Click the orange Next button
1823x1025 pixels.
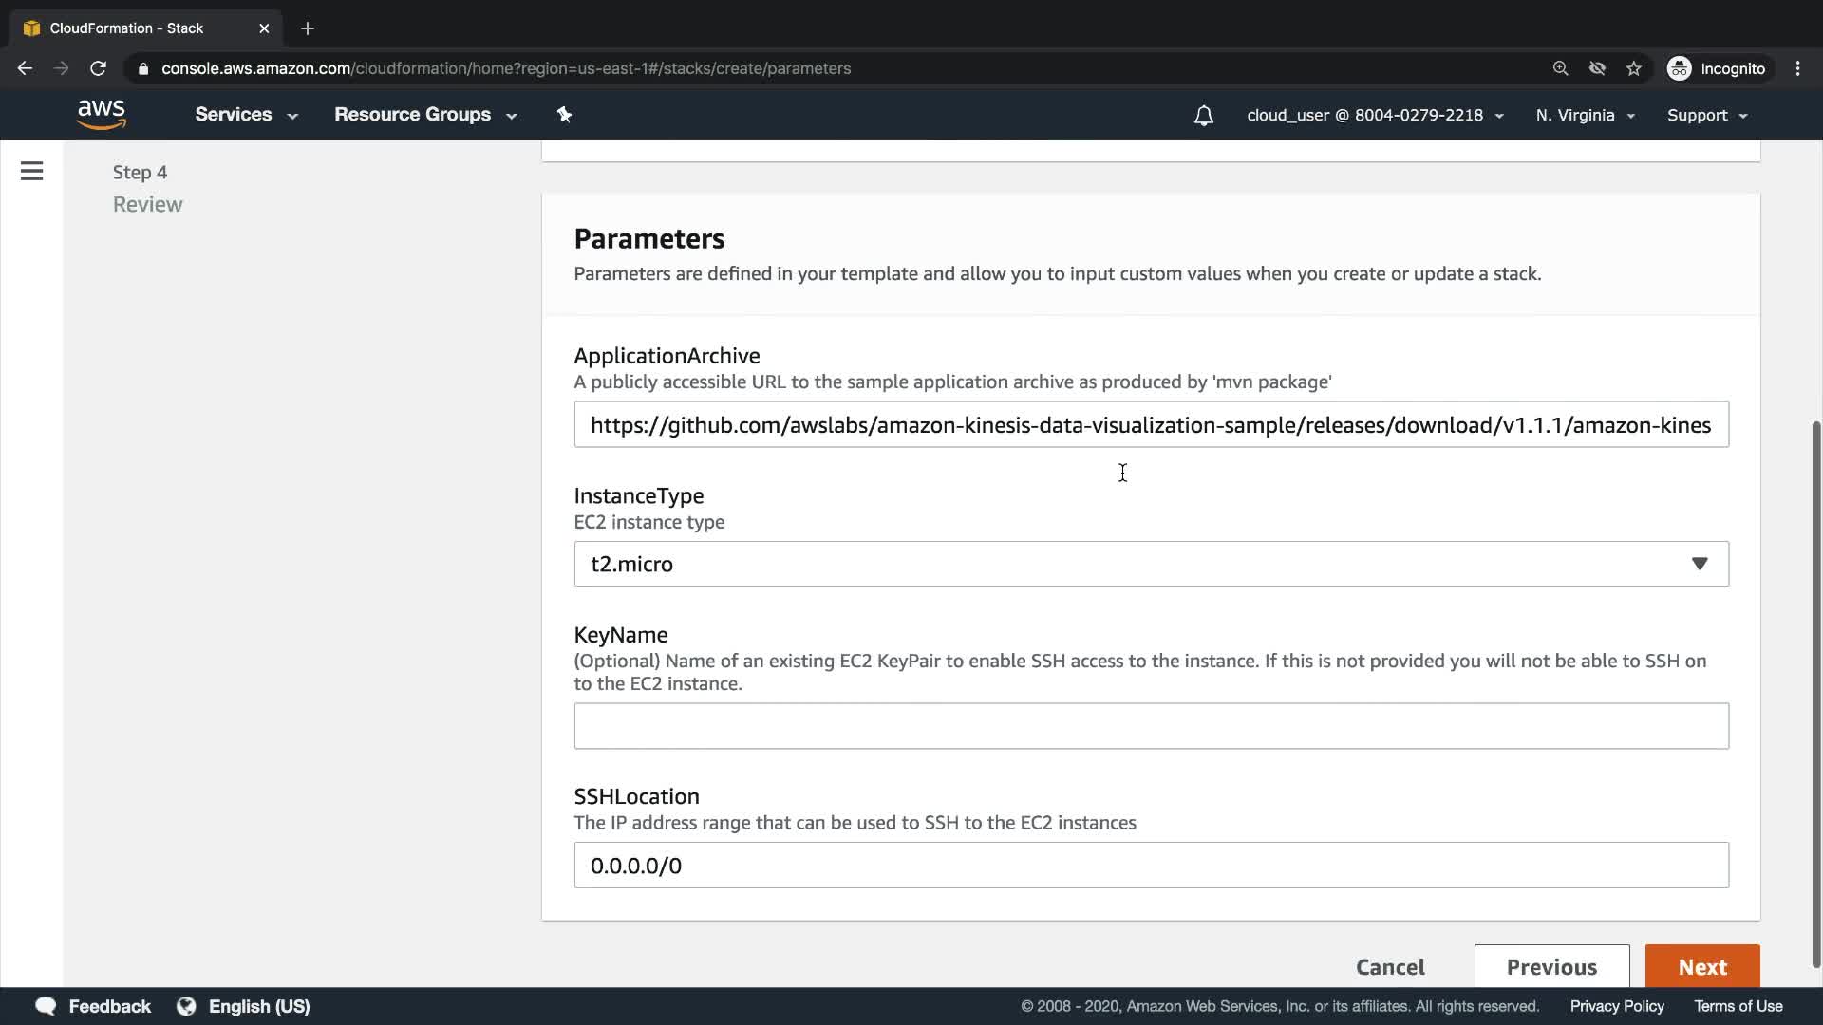click(x=1701, y=966)
